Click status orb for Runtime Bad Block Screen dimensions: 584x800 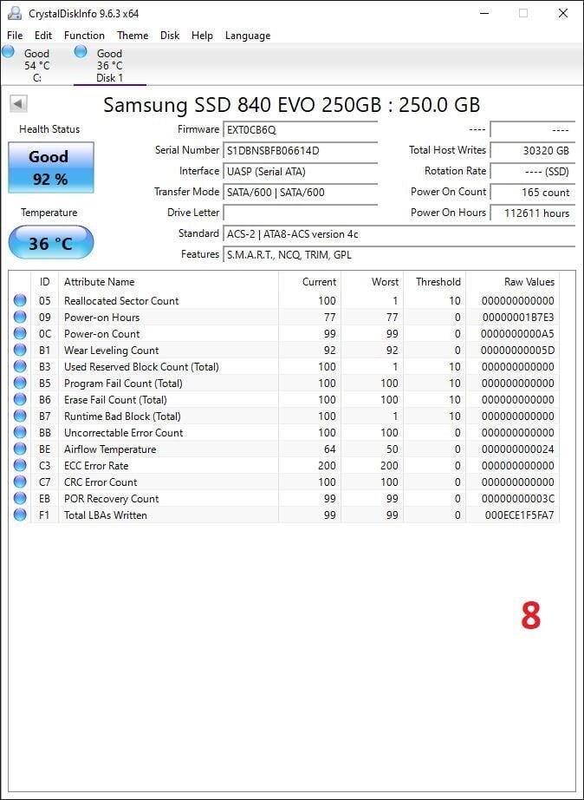pyautogui.click(x=20, y=416)
